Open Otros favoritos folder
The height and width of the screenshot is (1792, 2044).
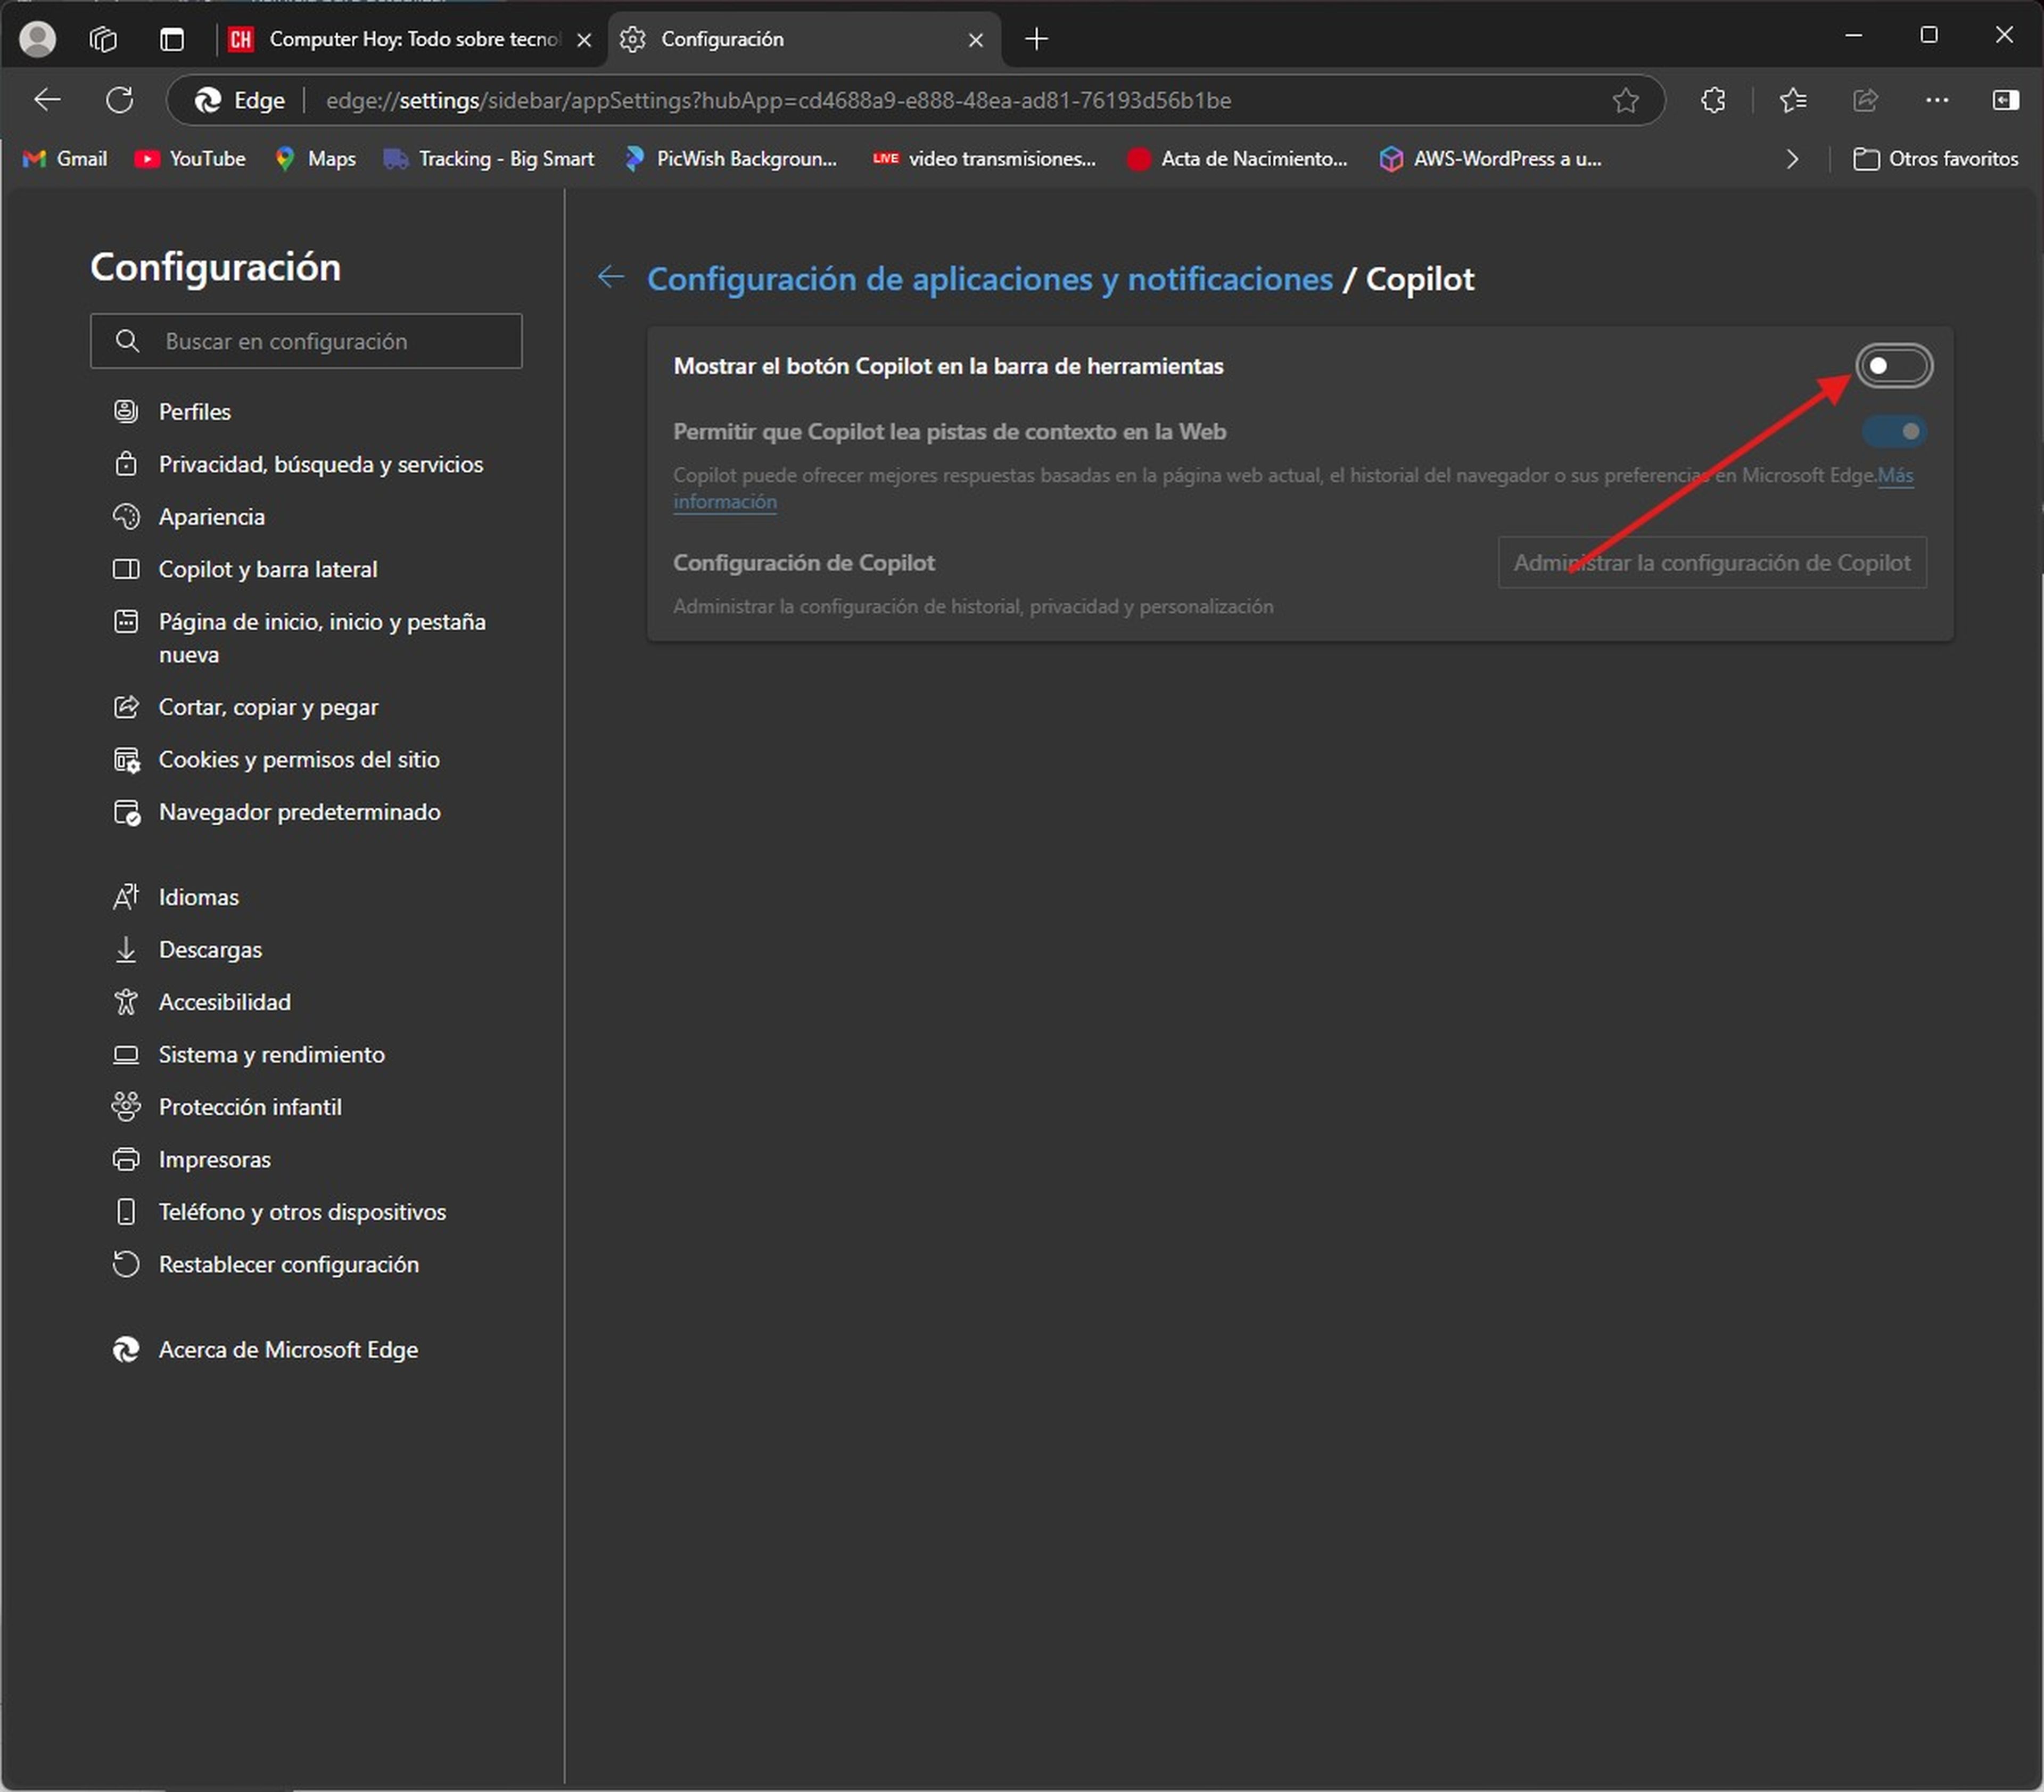[1936, 159]
